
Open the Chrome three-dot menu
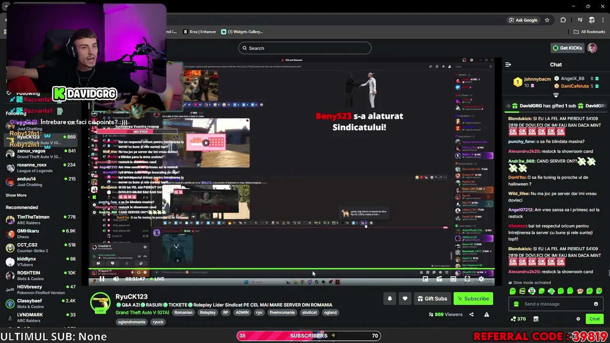(602, 20)
